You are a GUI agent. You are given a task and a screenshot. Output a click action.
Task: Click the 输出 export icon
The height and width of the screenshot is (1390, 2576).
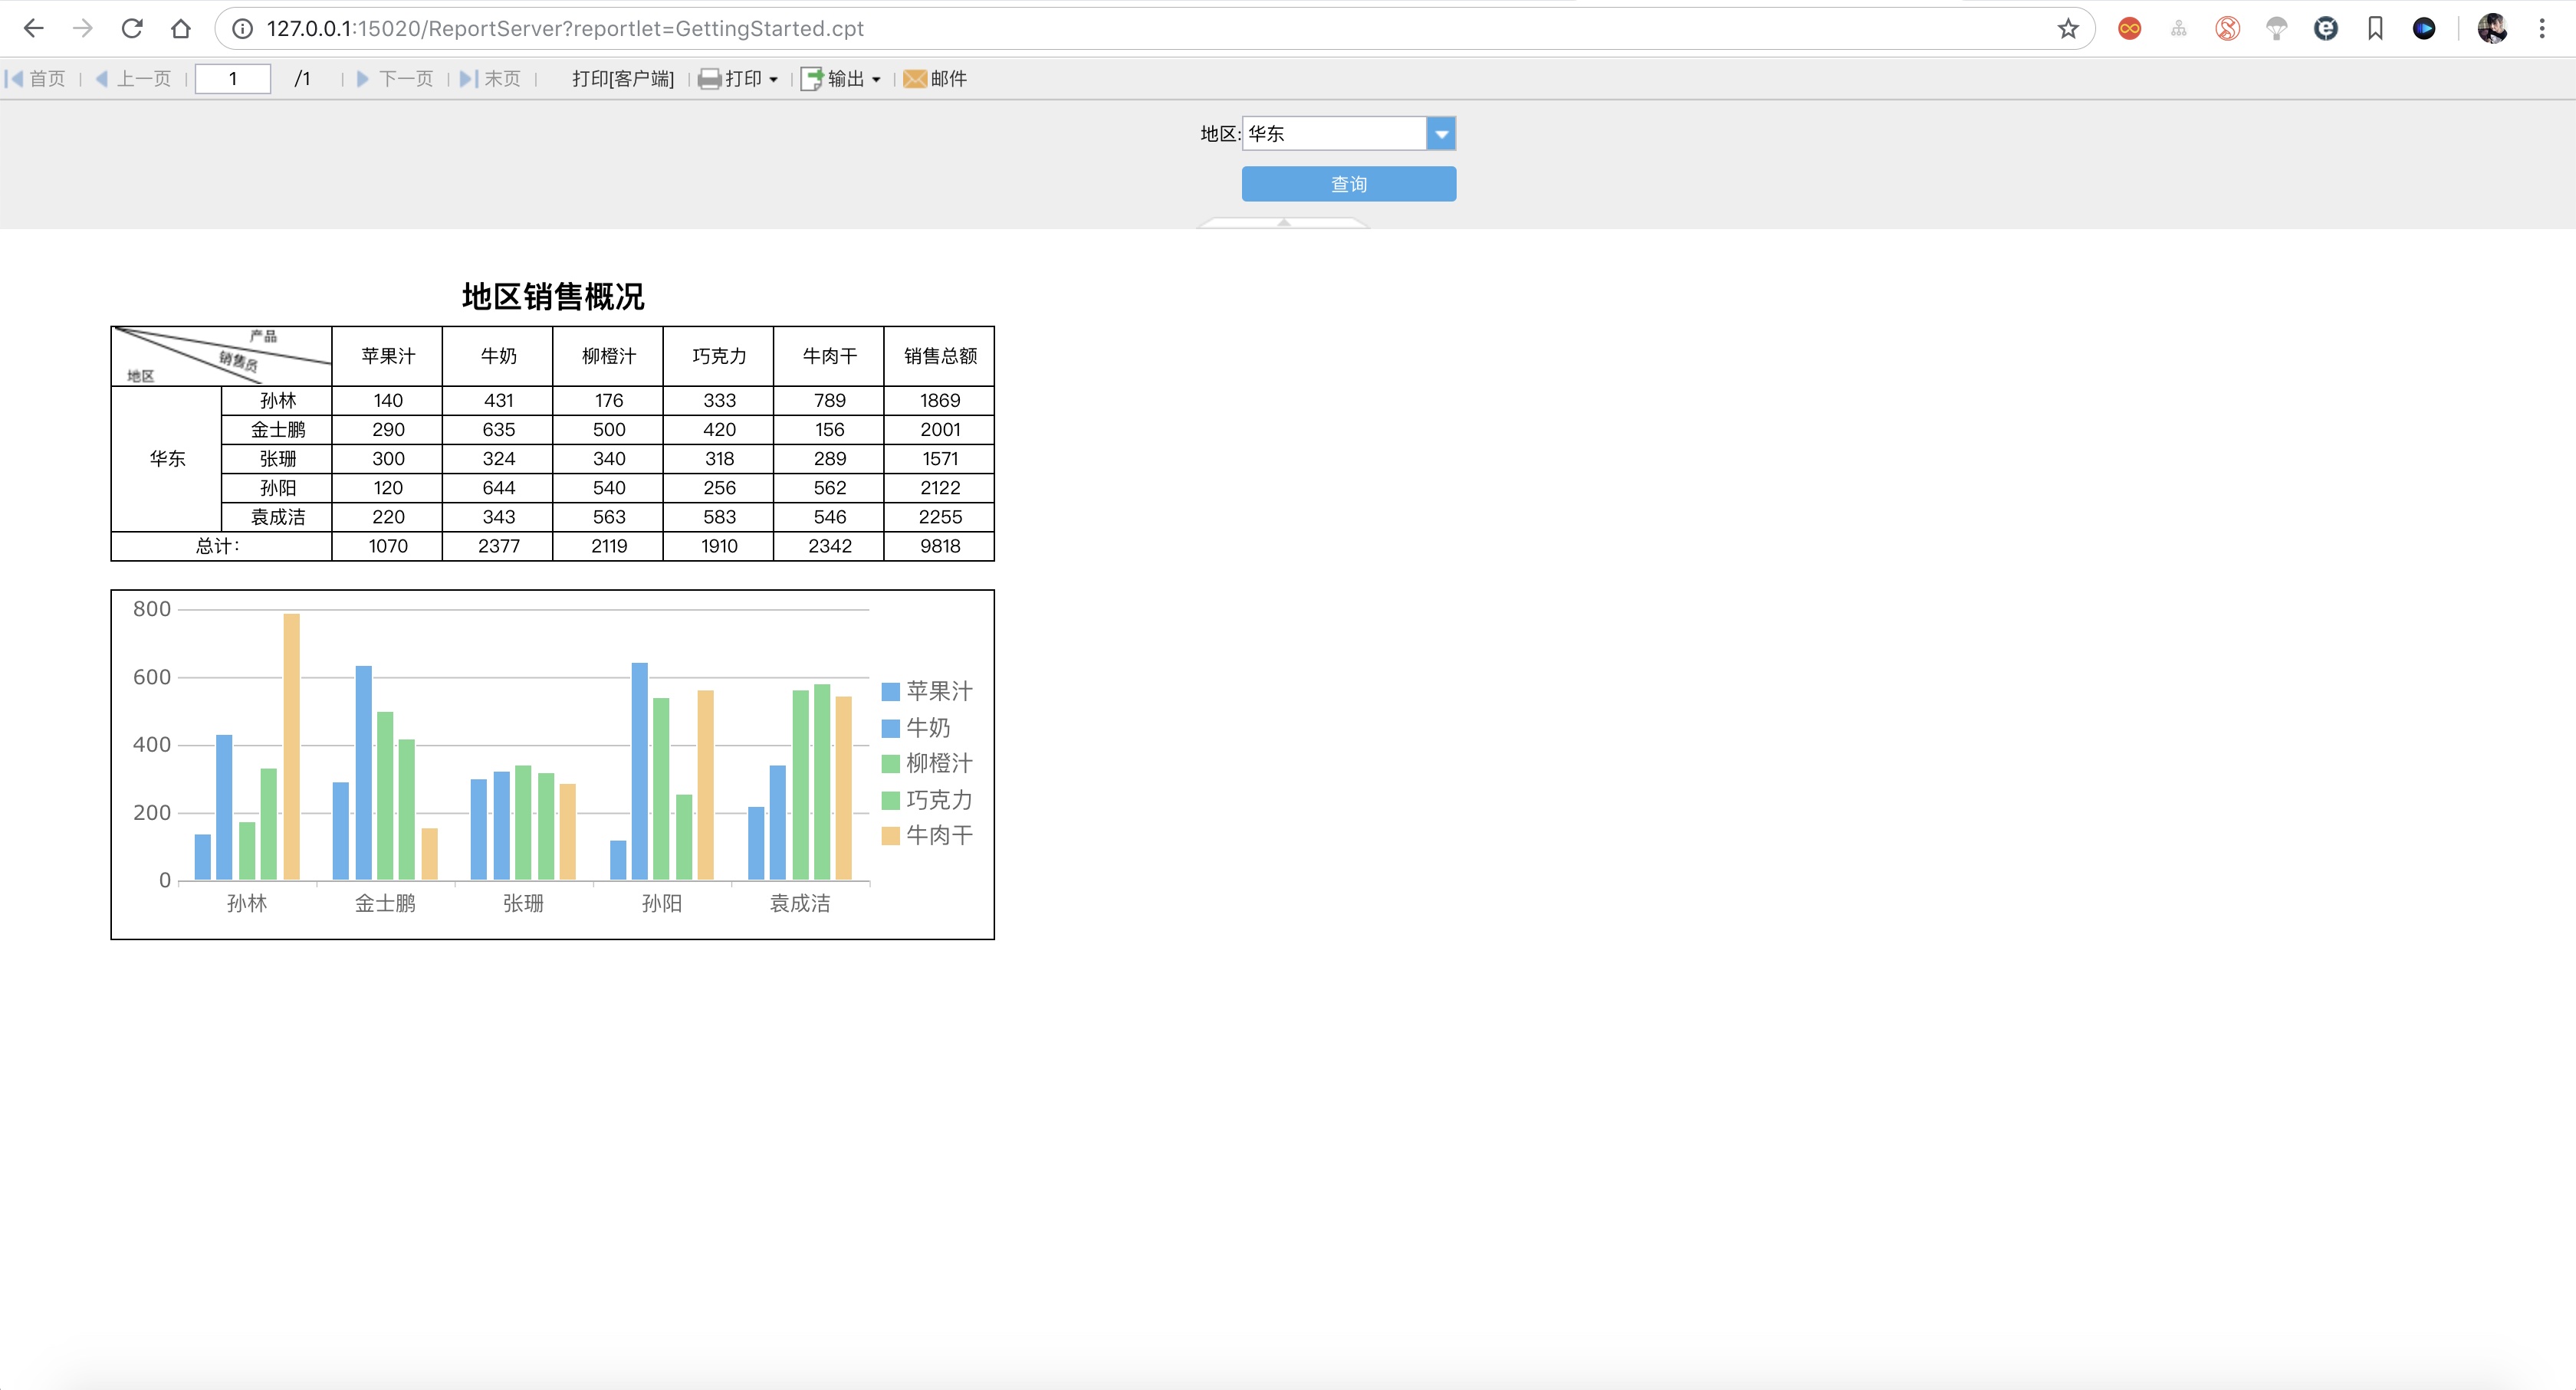812,79
